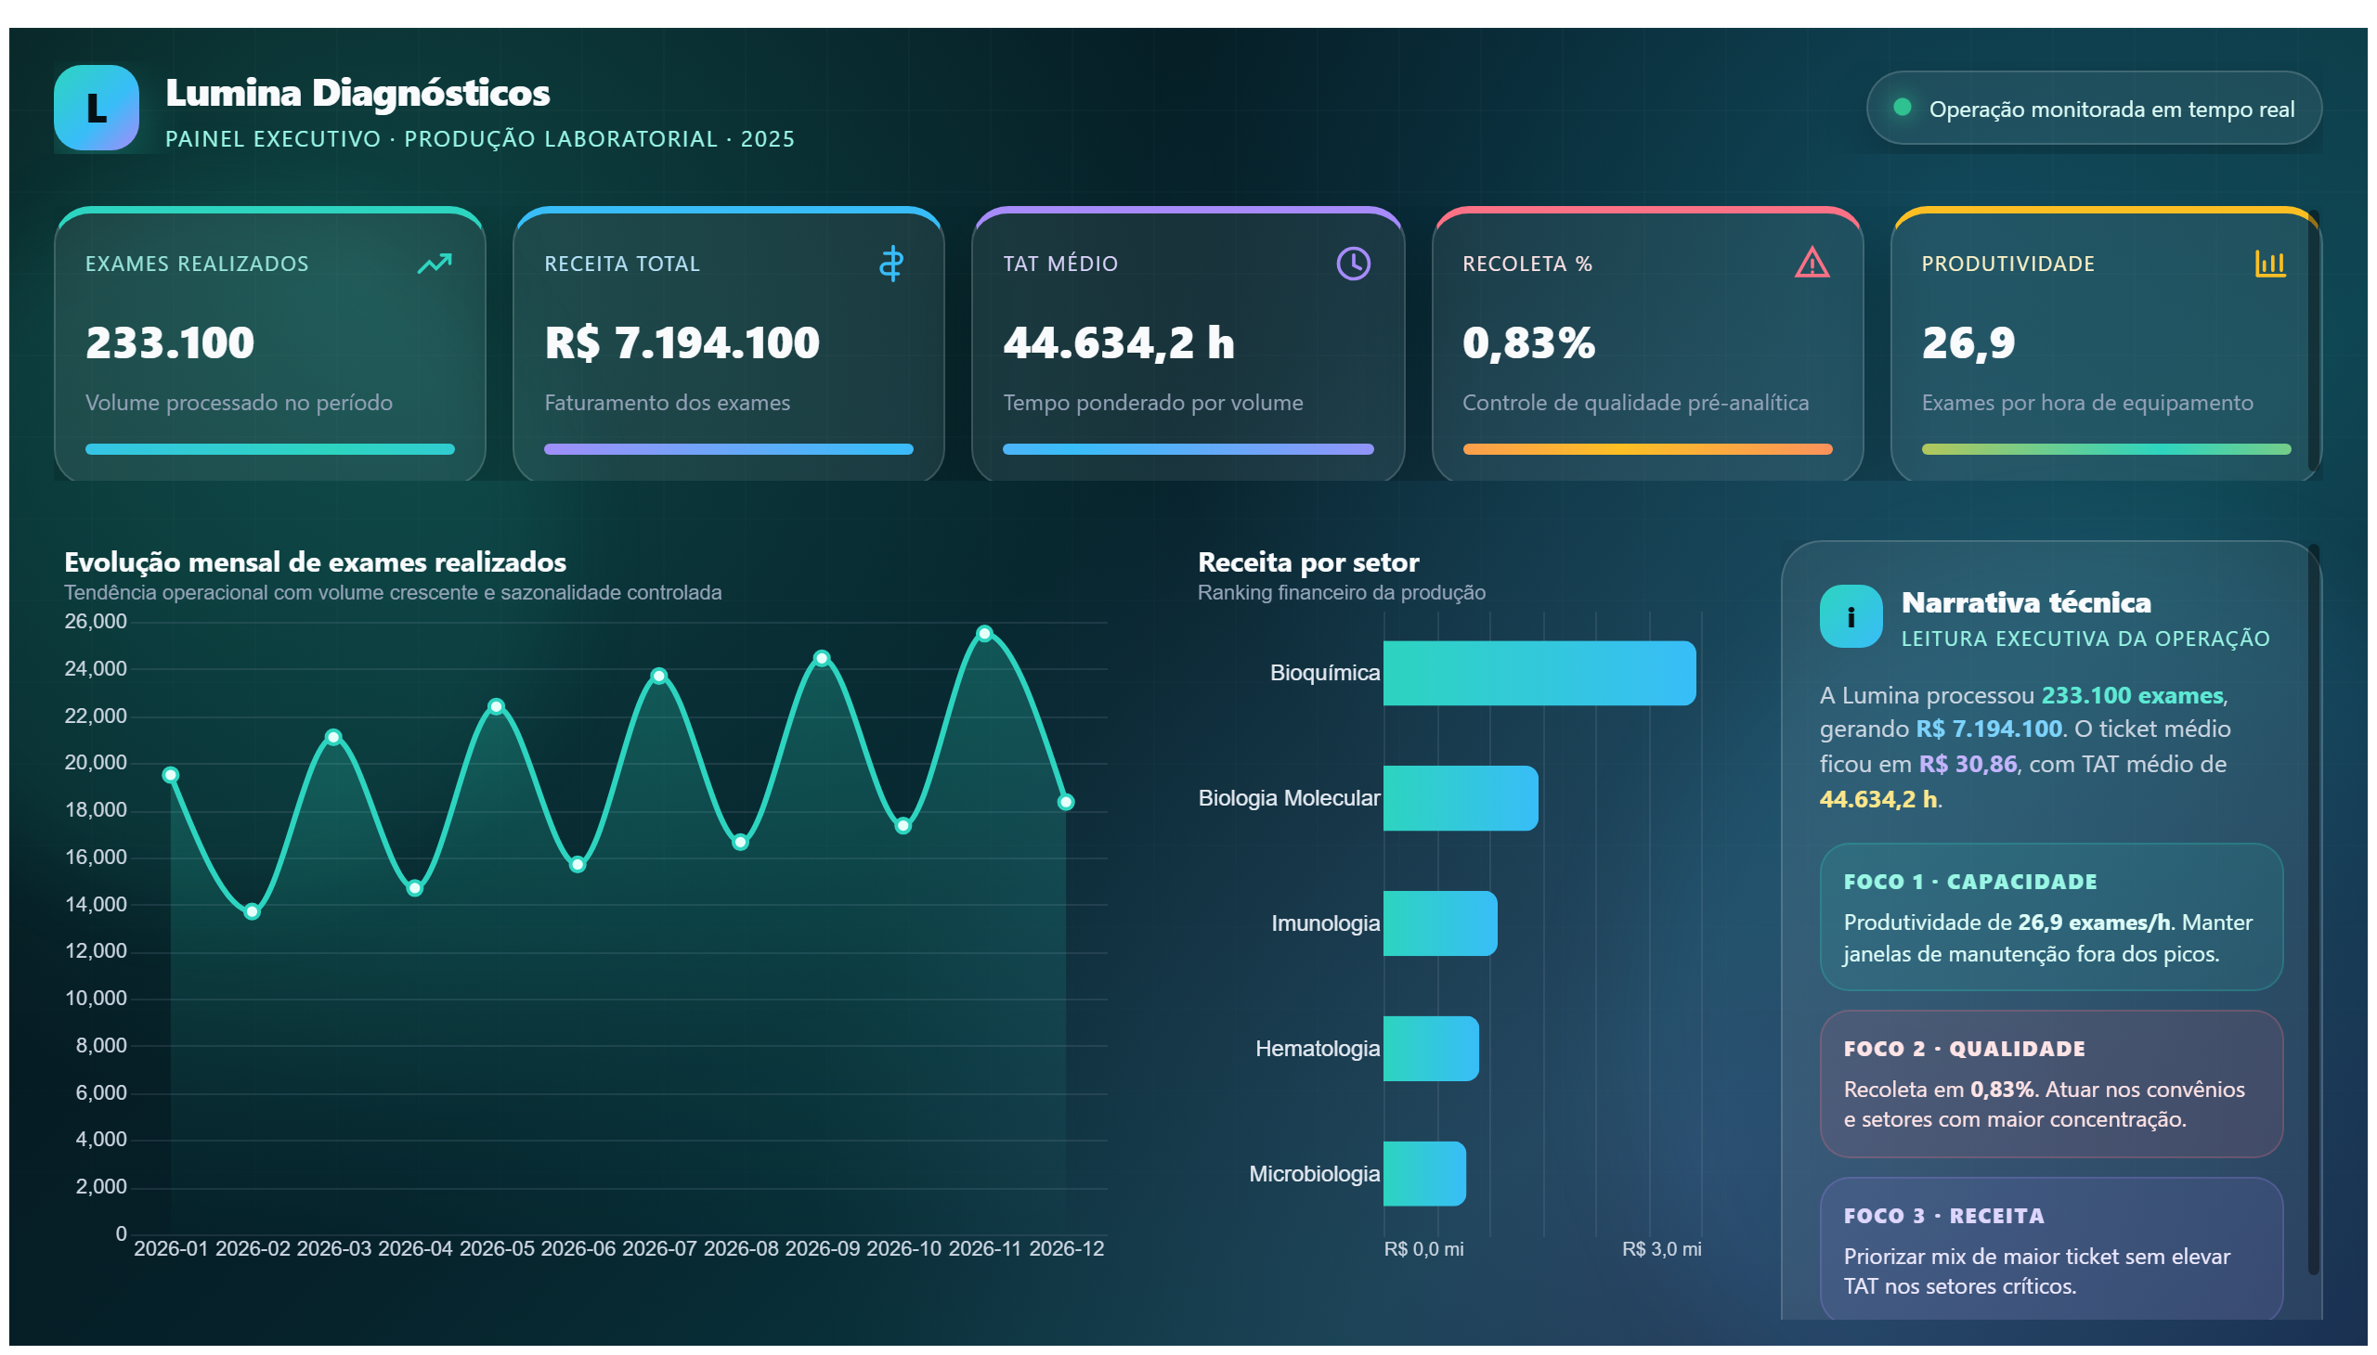Click the bar chart icon in Produtividade card
Viewport: 2377px width, 1355px height.
coord(2269,264)
